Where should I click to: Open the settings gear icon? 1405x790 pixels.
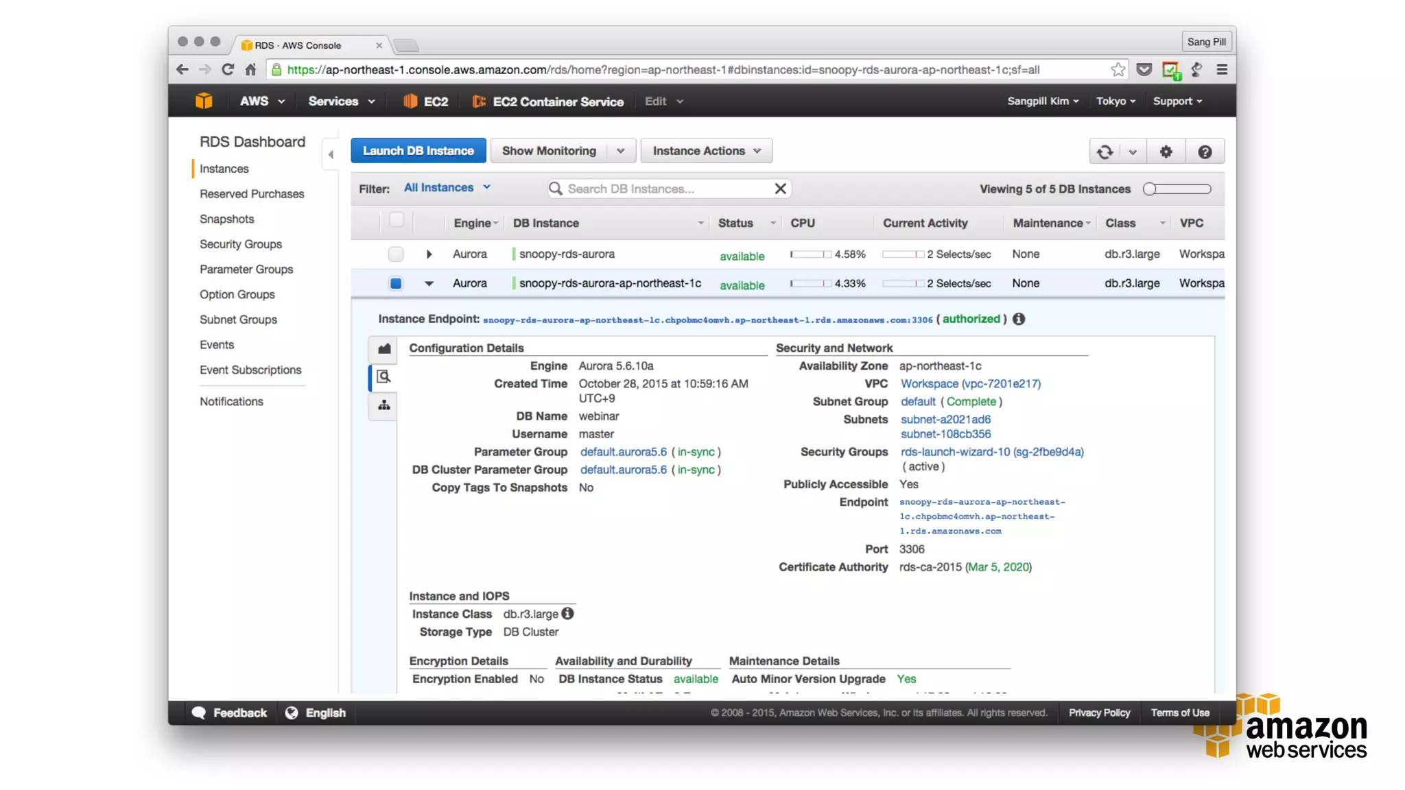pyautogui.click(x=1166, y=152)
